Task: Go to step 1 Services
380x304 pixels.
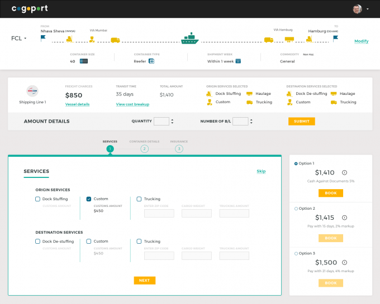Action: pos(110,149)
